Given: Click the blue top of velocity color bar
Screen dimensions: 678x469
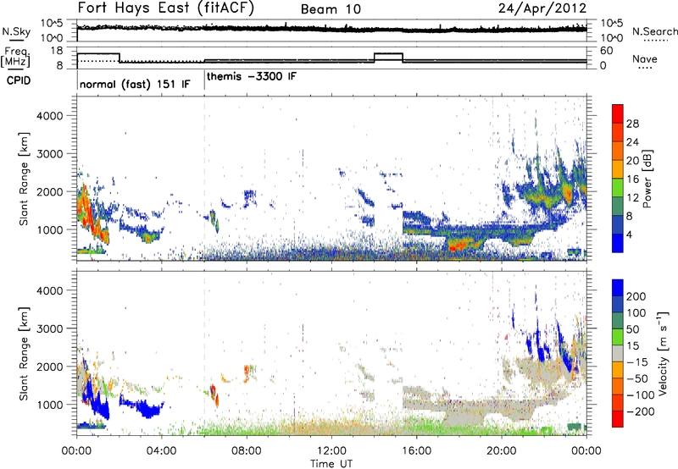Looking at the screenshot, I should click(618, 288).
